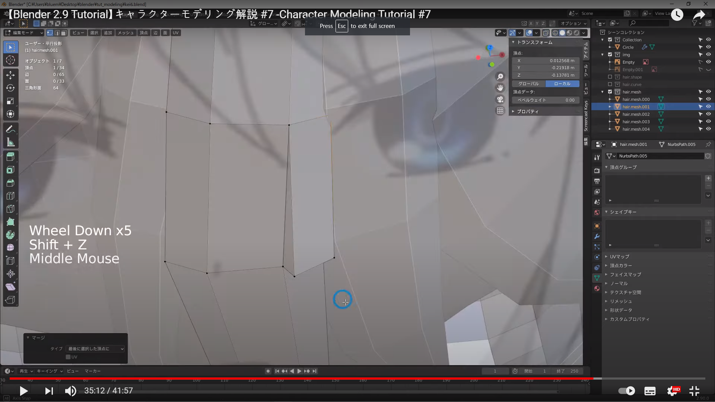Open the Modifier properties wrench tab

597,236
